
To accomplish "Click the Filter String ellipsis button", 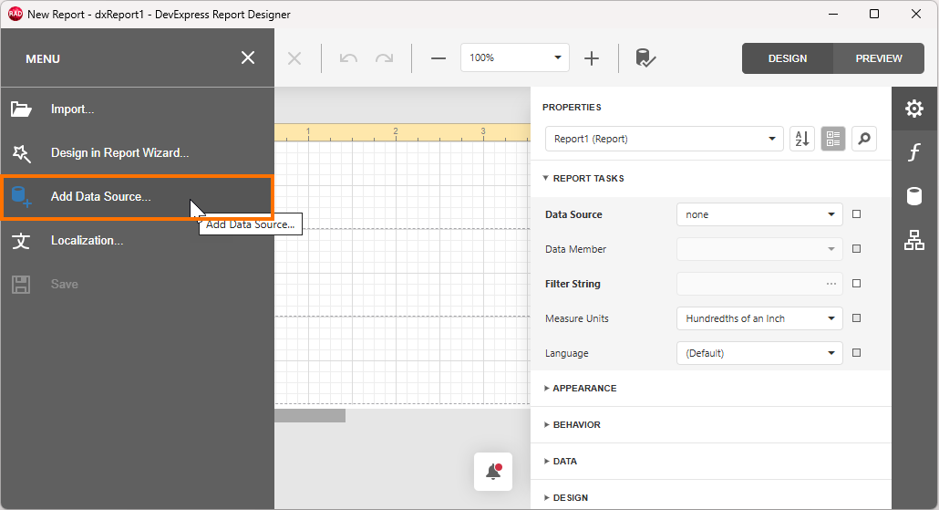I will (x=831, y=284).
